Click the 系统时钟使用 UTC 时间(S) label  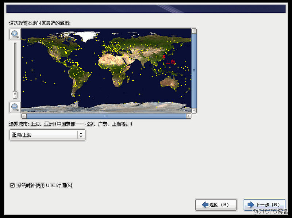click(x=45, y=186)
